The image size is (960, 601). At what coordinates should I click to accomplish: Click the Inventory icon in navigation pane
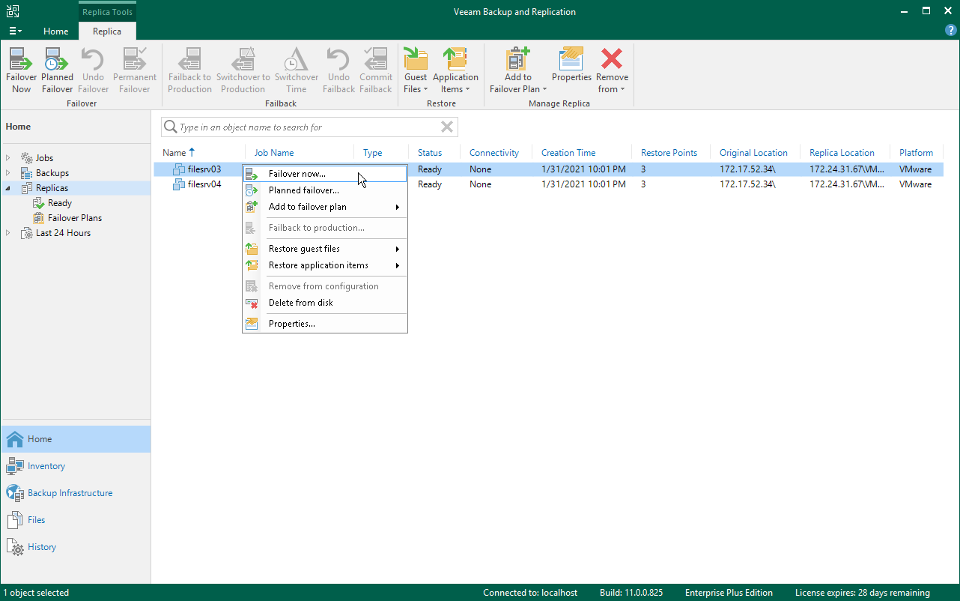(x=15, y=466)
